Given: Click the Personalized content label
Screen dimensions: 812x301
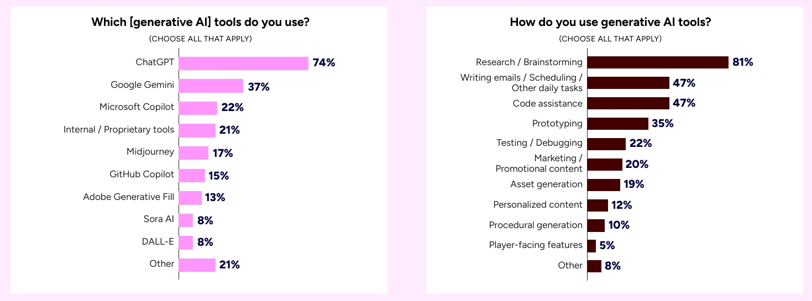Looking at the screenshot, I should [x=537, y=204].
